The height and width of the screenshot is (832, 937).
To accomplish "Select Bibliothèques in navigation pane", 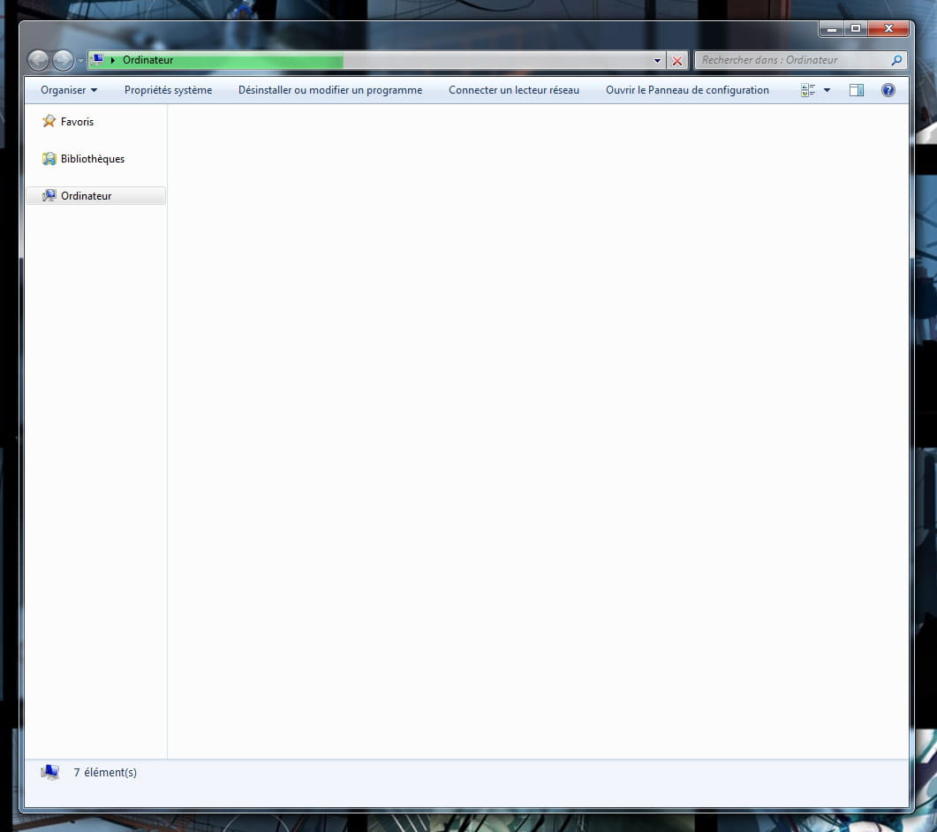I will [x=93, y=158].
